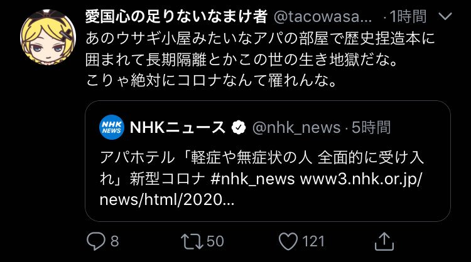
Task: View the 121 likes count
Action: coord(313,241)
